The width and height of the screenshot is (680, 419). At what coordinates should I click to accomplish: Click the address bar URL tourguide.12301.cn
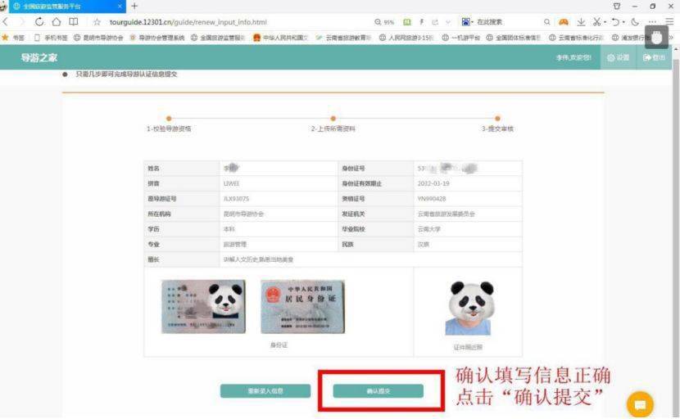pyautogui.click(x=188, y=22)
